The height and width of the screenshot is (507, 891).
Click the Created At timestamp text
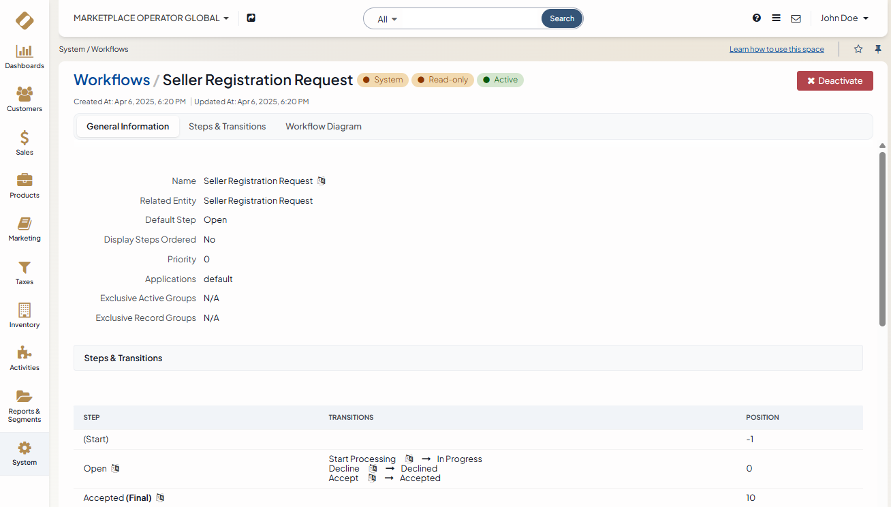pos(129,102)
